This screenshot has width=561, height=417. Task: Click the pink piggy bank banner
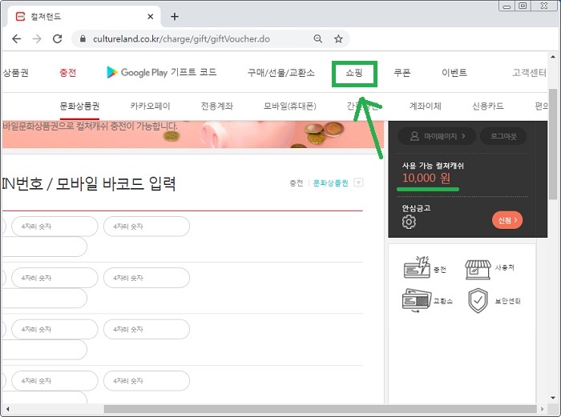pos(193,134)
